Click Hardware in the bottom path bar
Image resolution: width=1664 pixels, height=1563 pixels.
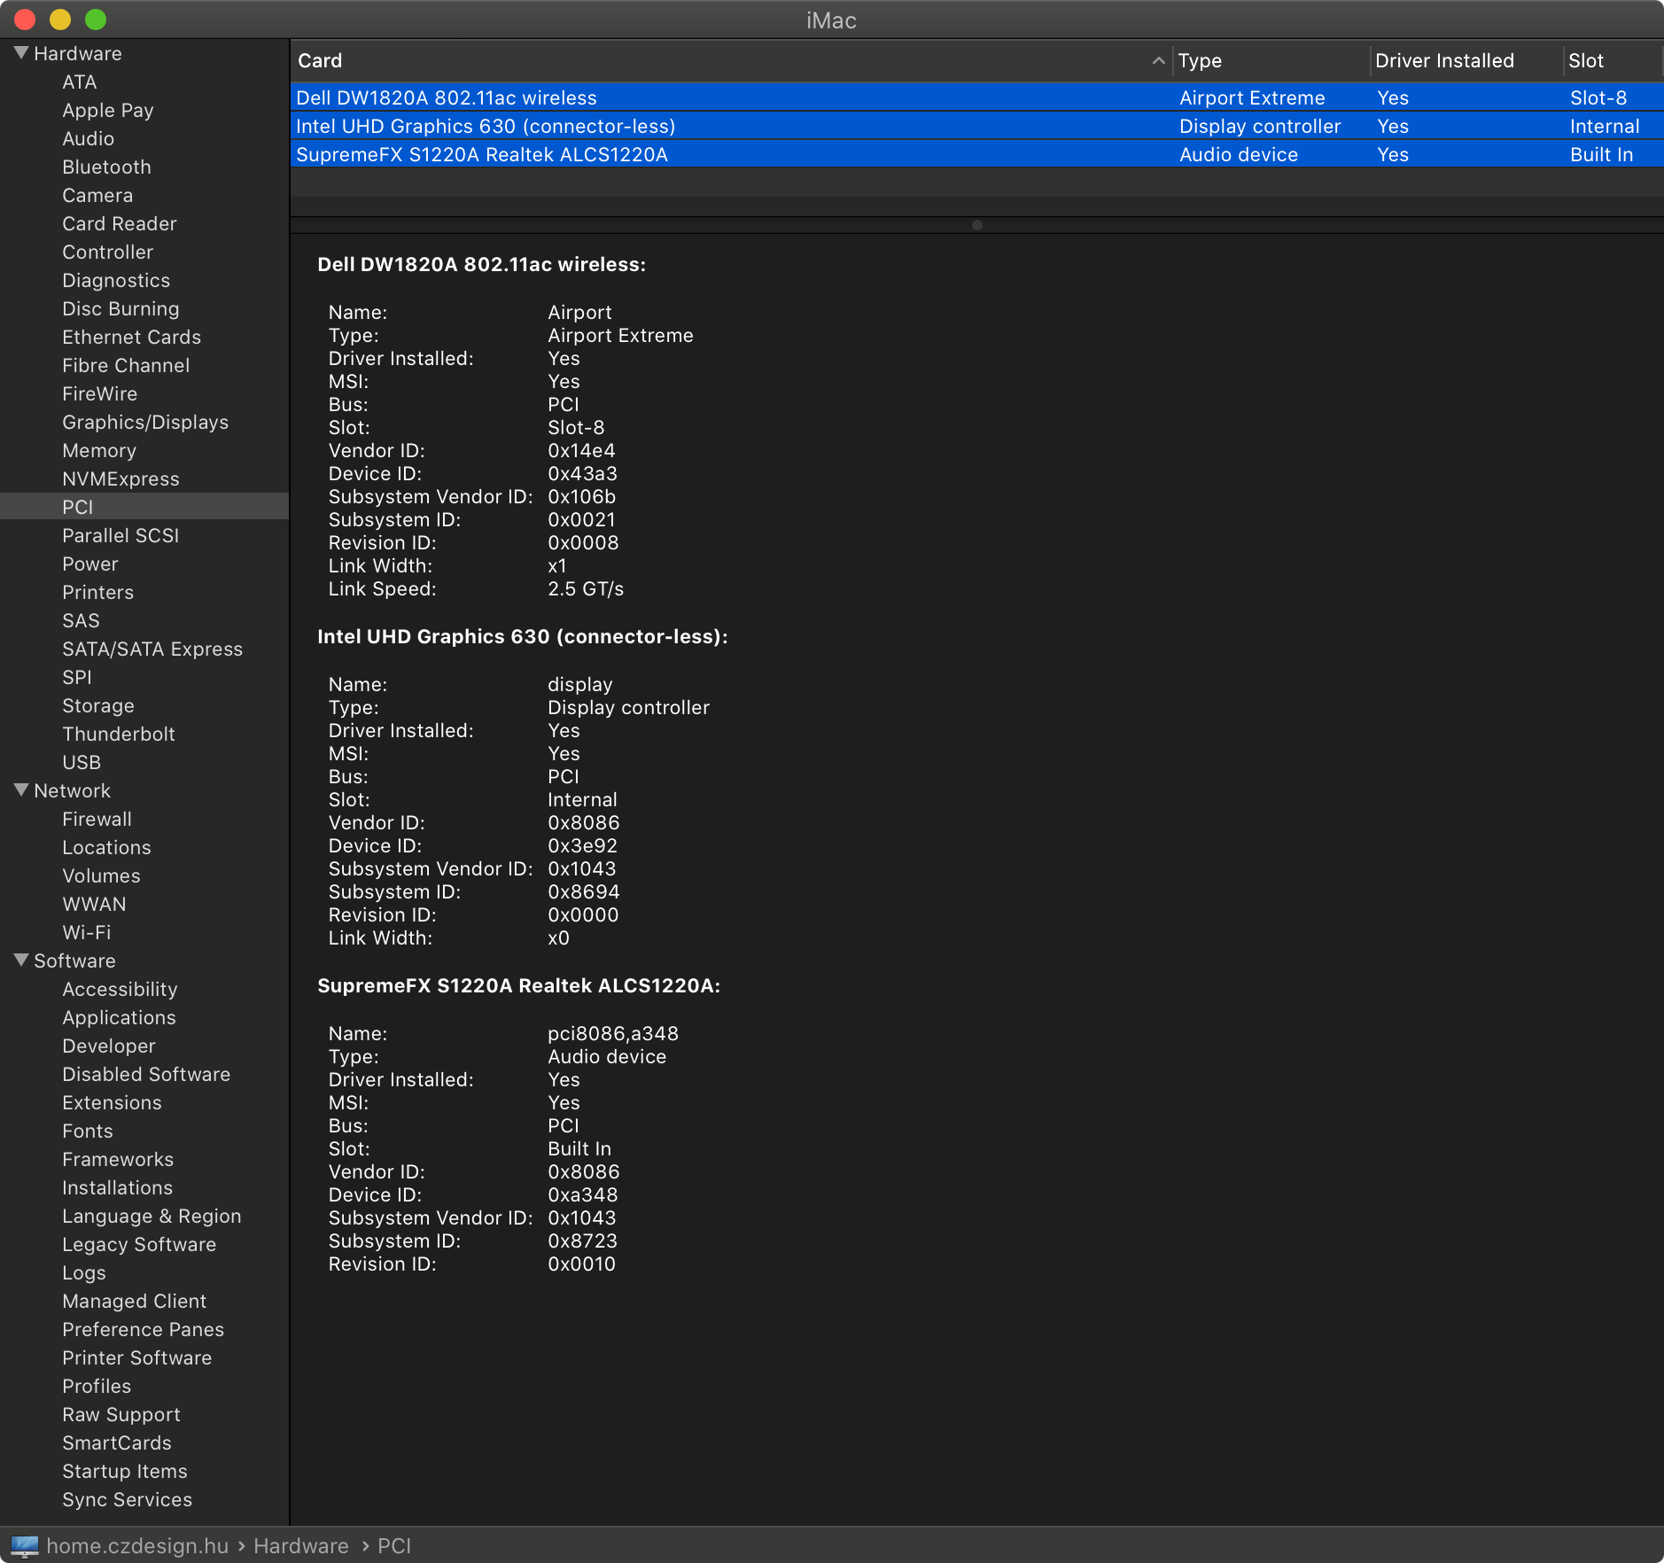301,1546
